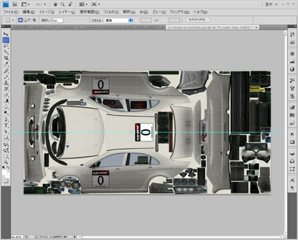Click swap width and height button

tap(156, 20)
